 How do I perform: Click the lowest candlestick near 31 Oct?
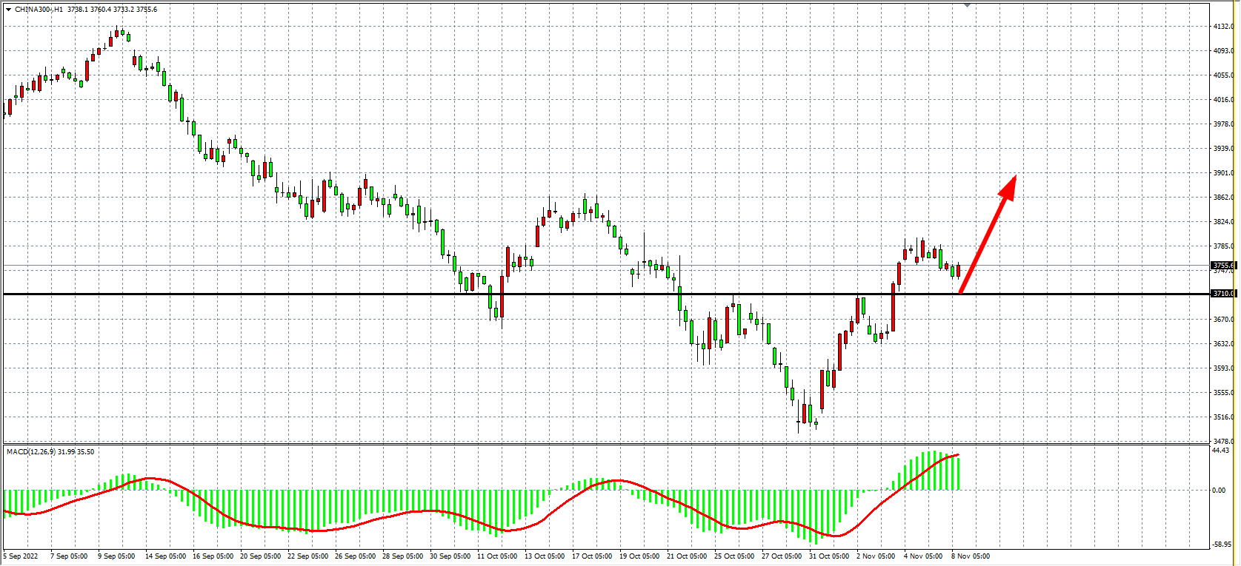click(799, 418)
